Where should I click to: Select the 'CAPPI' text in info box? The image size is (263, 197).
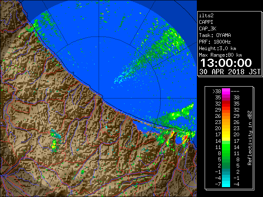(x=206, y=22)
